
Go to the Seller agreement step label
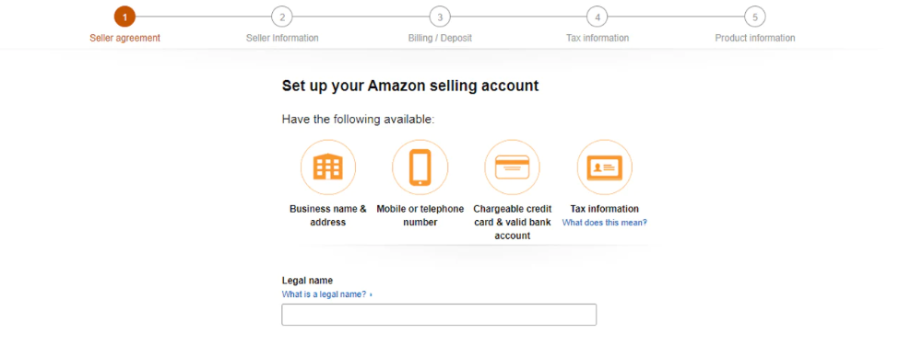pos(124,39)
